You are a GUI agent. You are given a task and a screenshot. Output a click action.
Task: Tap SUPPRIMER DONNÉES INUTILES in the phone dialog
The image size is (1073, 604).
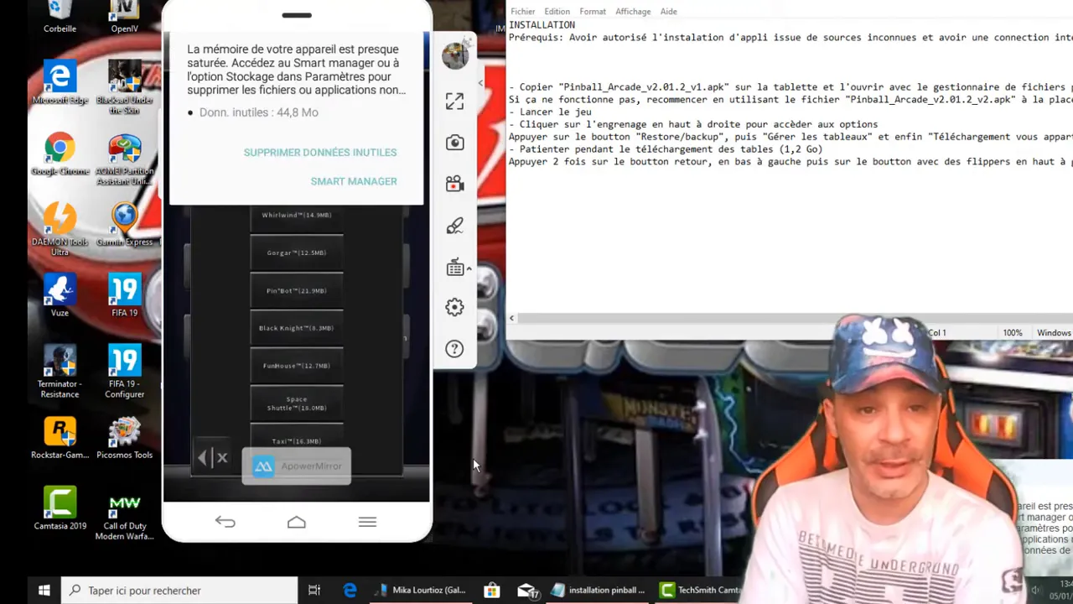(320, 153)
